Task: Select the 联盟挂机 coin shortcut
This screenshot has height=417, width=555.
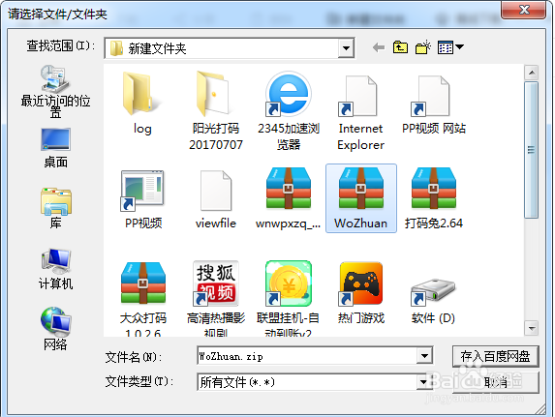Action: (289, 298)
